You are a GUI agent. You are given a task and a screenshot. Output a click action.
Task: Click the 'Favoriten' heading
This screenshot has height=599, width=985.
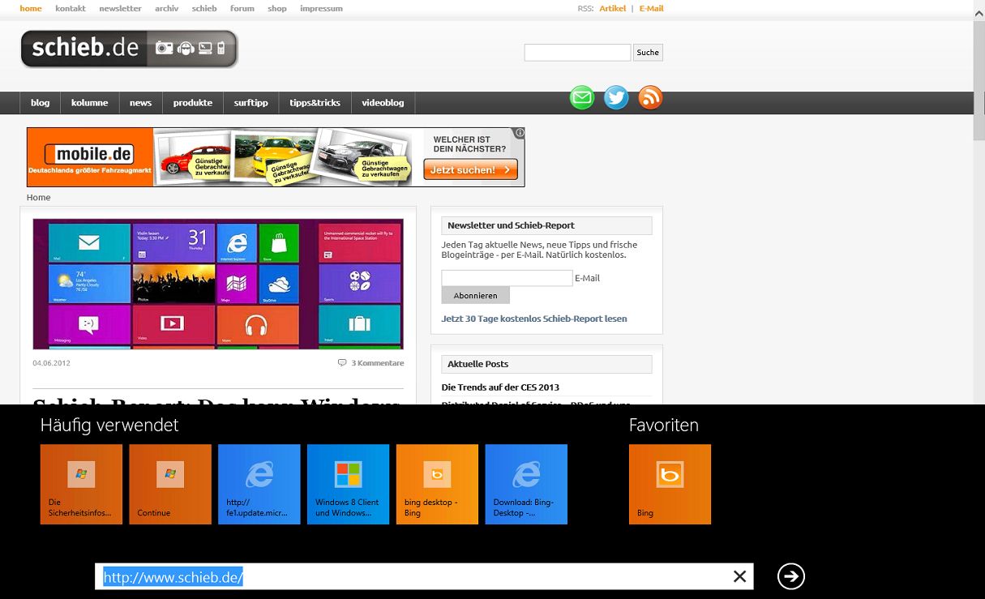[664, 426]
